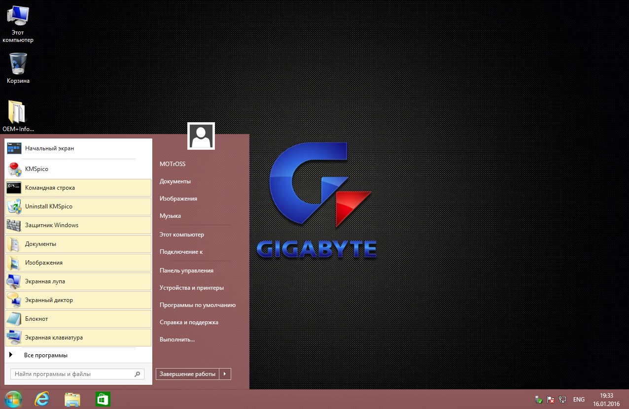Select Устройства и принтеры
629x409 pixels.
(x=192, y=288)
